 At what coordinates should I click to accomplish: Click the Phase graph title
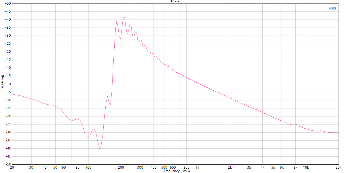click(x=175, y=1)
